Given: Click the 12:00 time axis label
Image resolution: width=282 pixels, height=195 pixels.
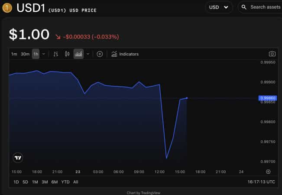Looking at the screenshot, I should click(x=159, y=172).
